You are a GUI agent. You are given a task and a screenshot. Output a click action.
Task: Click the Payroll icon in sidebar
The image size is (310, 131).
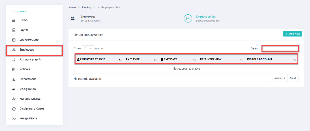pyautogui.click(x=14, y=30)
